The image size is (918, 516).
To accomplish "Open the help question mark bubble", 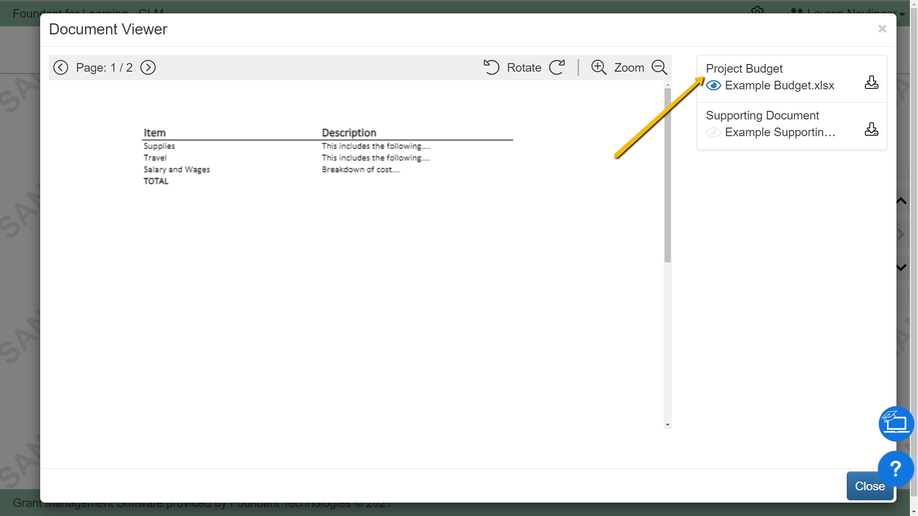I will pos(895,469).
